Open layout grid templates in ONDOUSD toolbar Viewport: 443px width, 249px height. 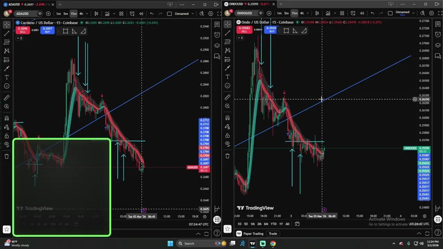[342, 13]
